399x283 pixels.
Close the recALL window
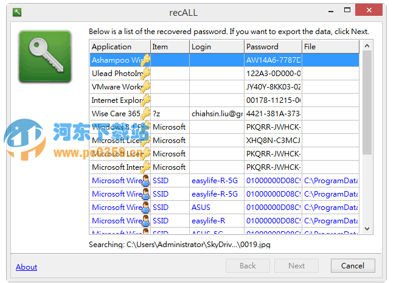(369, 10)
